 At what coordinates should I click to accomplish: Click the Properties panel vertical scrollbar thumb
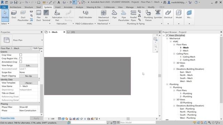point(41,99)
